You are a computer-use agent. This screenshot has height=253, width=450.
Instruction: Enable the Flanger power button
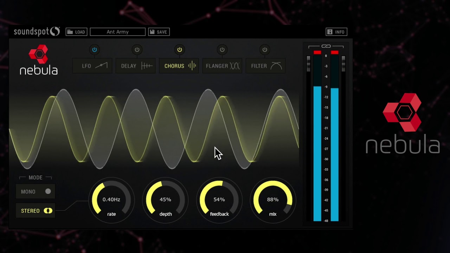point(222,50)
